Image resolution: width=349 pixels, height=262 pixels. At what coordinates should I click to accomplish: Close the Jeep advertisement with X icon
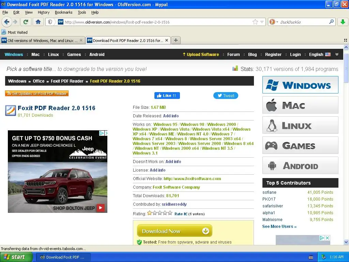pyautogui.click(x=106, y=133)
